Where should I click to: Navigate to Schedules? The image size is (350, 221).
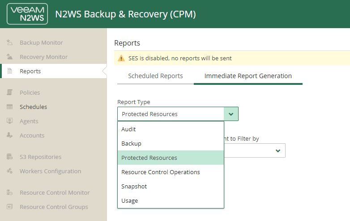click(33, 107)
